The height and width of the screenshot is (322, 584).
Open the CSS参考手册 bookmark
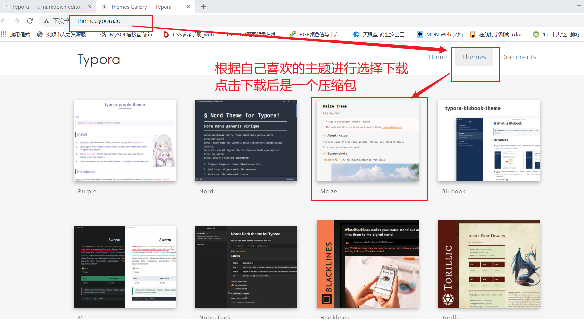tap(191, 34)
